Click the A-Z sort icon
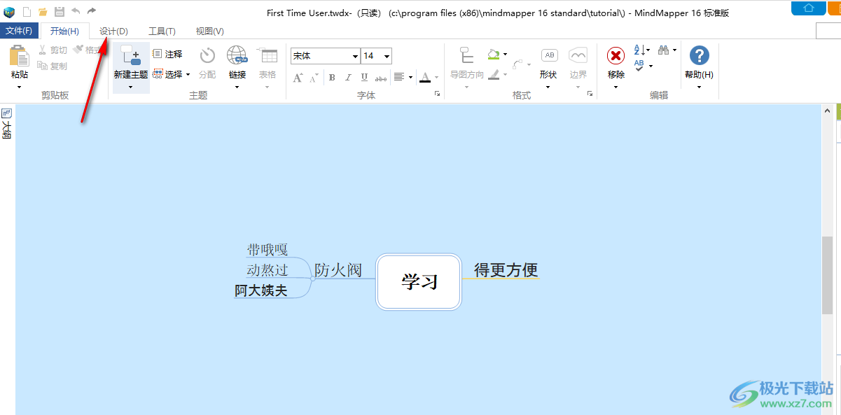The height and width of the screenshot is (415, 841). (x=640, y=50)
